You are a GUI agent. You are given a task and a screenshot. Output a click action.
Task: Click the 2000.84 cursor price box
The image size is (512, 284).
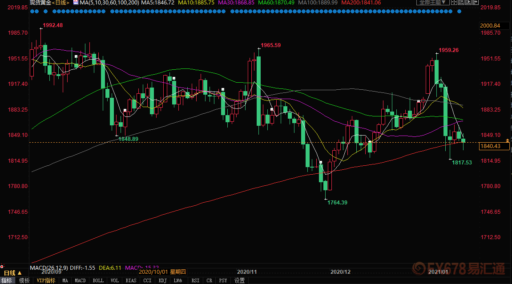(x=494, y=25)
